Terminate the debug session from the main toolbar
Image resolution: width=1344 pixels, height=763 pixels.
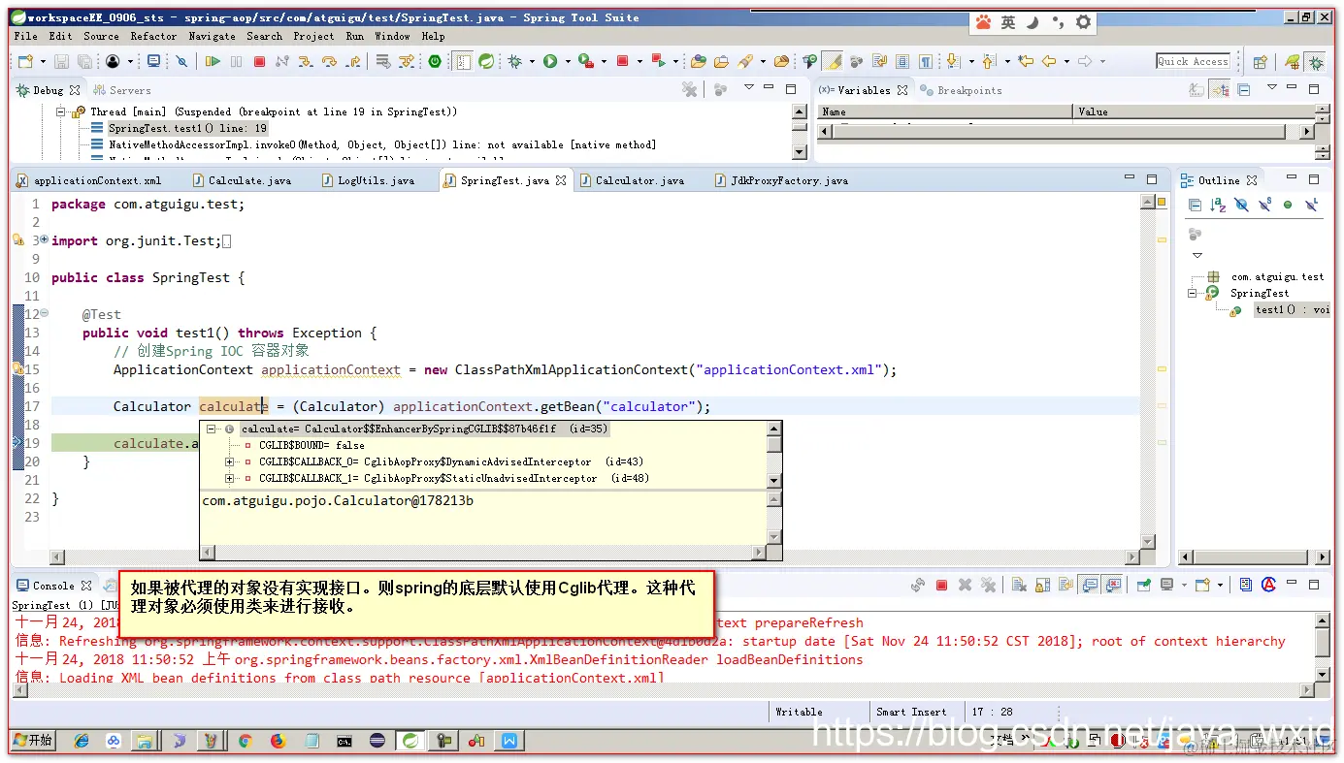click(x=259, y=61)
